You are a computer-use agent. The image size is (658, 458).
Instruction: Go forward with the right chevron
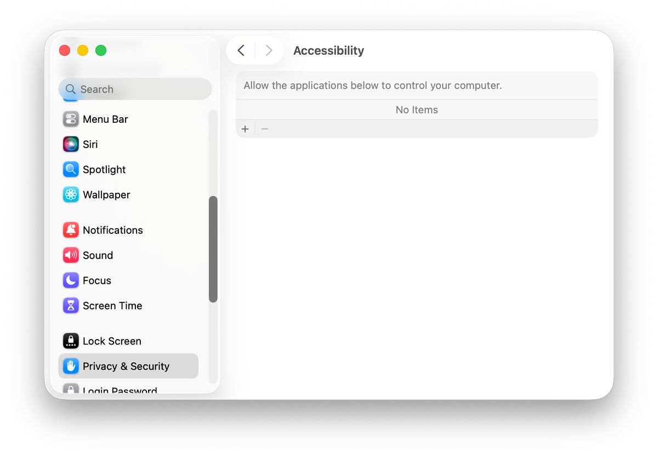point(269,50)
